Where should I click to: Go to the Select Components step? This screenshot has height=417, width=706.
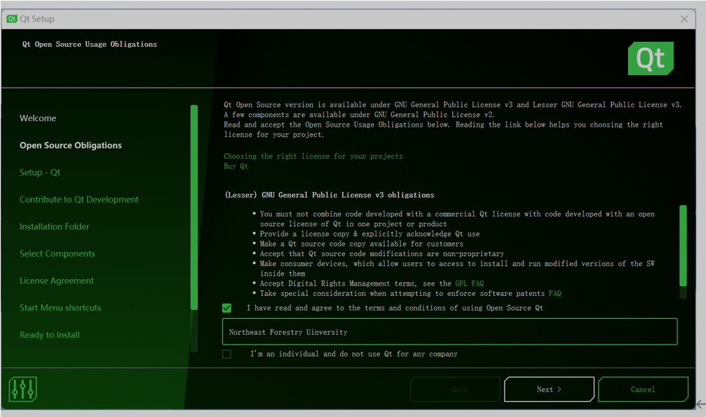(57, 253)
